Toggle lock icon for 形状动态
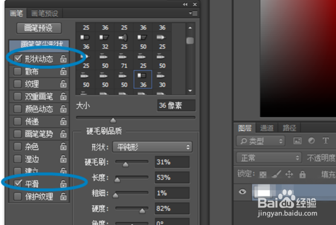 coord(63,59)
